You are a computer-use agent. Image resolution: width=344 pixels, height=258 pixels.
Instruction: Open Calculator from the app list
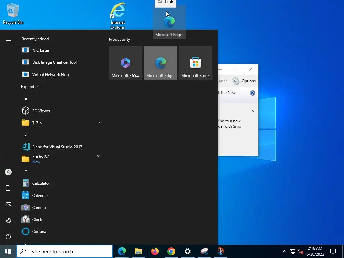[x=61, y=183]
